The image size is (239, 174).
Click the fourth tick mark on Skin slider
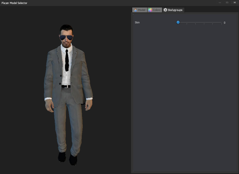[213, 23]
